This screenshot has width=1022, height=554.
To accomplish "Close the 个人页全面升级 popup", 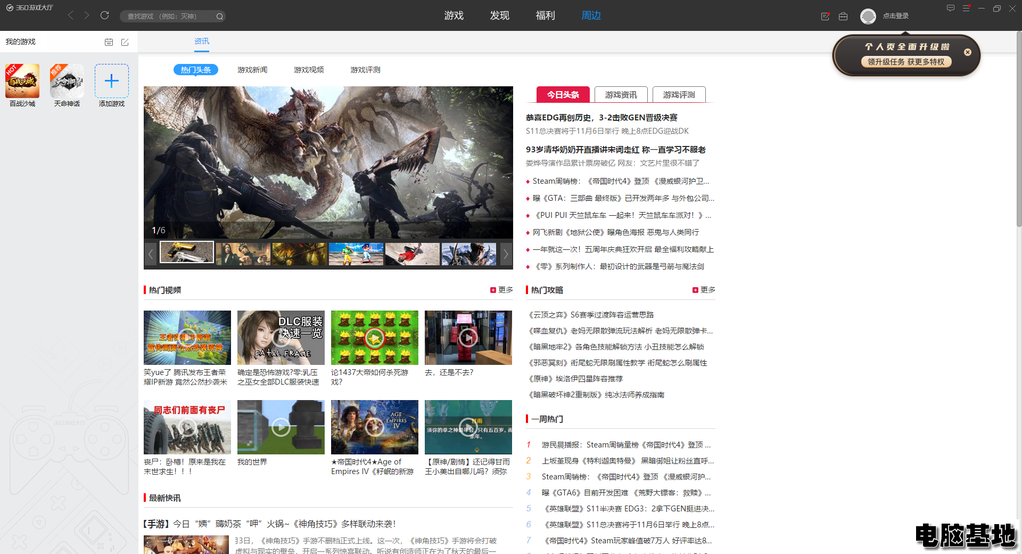I will pos(968,52).
